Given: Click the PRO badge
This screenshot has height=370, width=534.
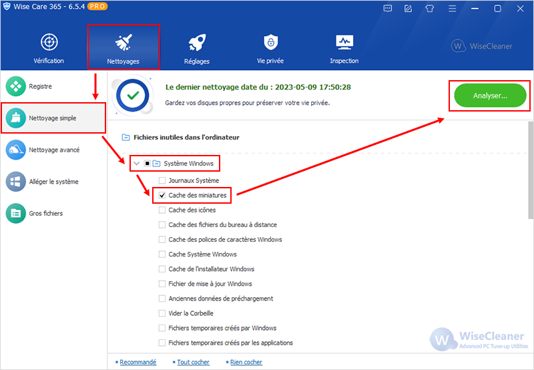Looking at the screenshot, I should coord(97,7).
